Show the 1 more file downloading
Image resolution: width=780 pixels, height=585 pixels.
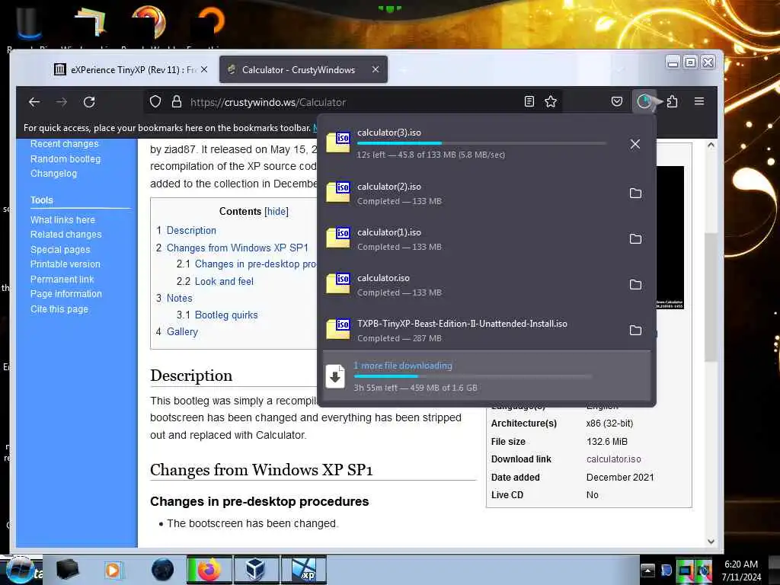pyautogui.click(x=487, y=376)
